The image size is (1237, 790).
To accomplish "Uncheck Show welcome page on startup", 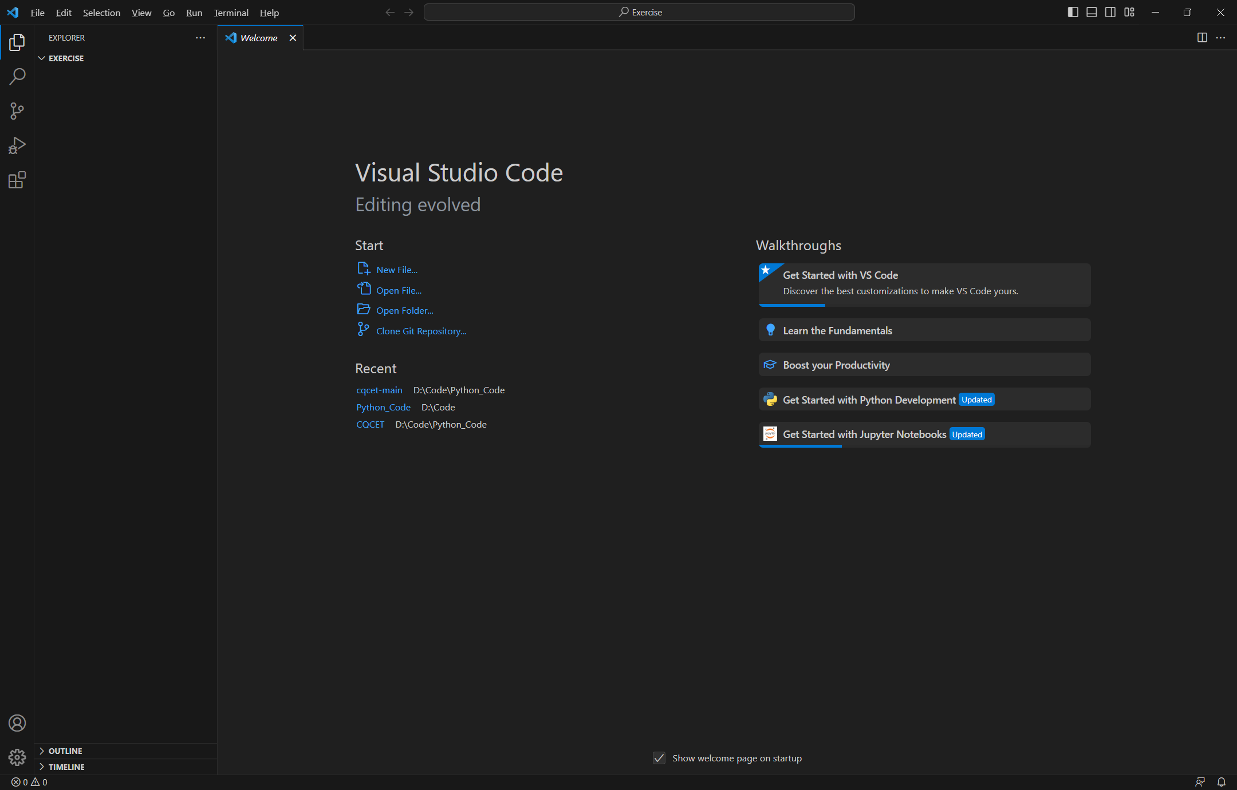I will click(x=659, y=758).
